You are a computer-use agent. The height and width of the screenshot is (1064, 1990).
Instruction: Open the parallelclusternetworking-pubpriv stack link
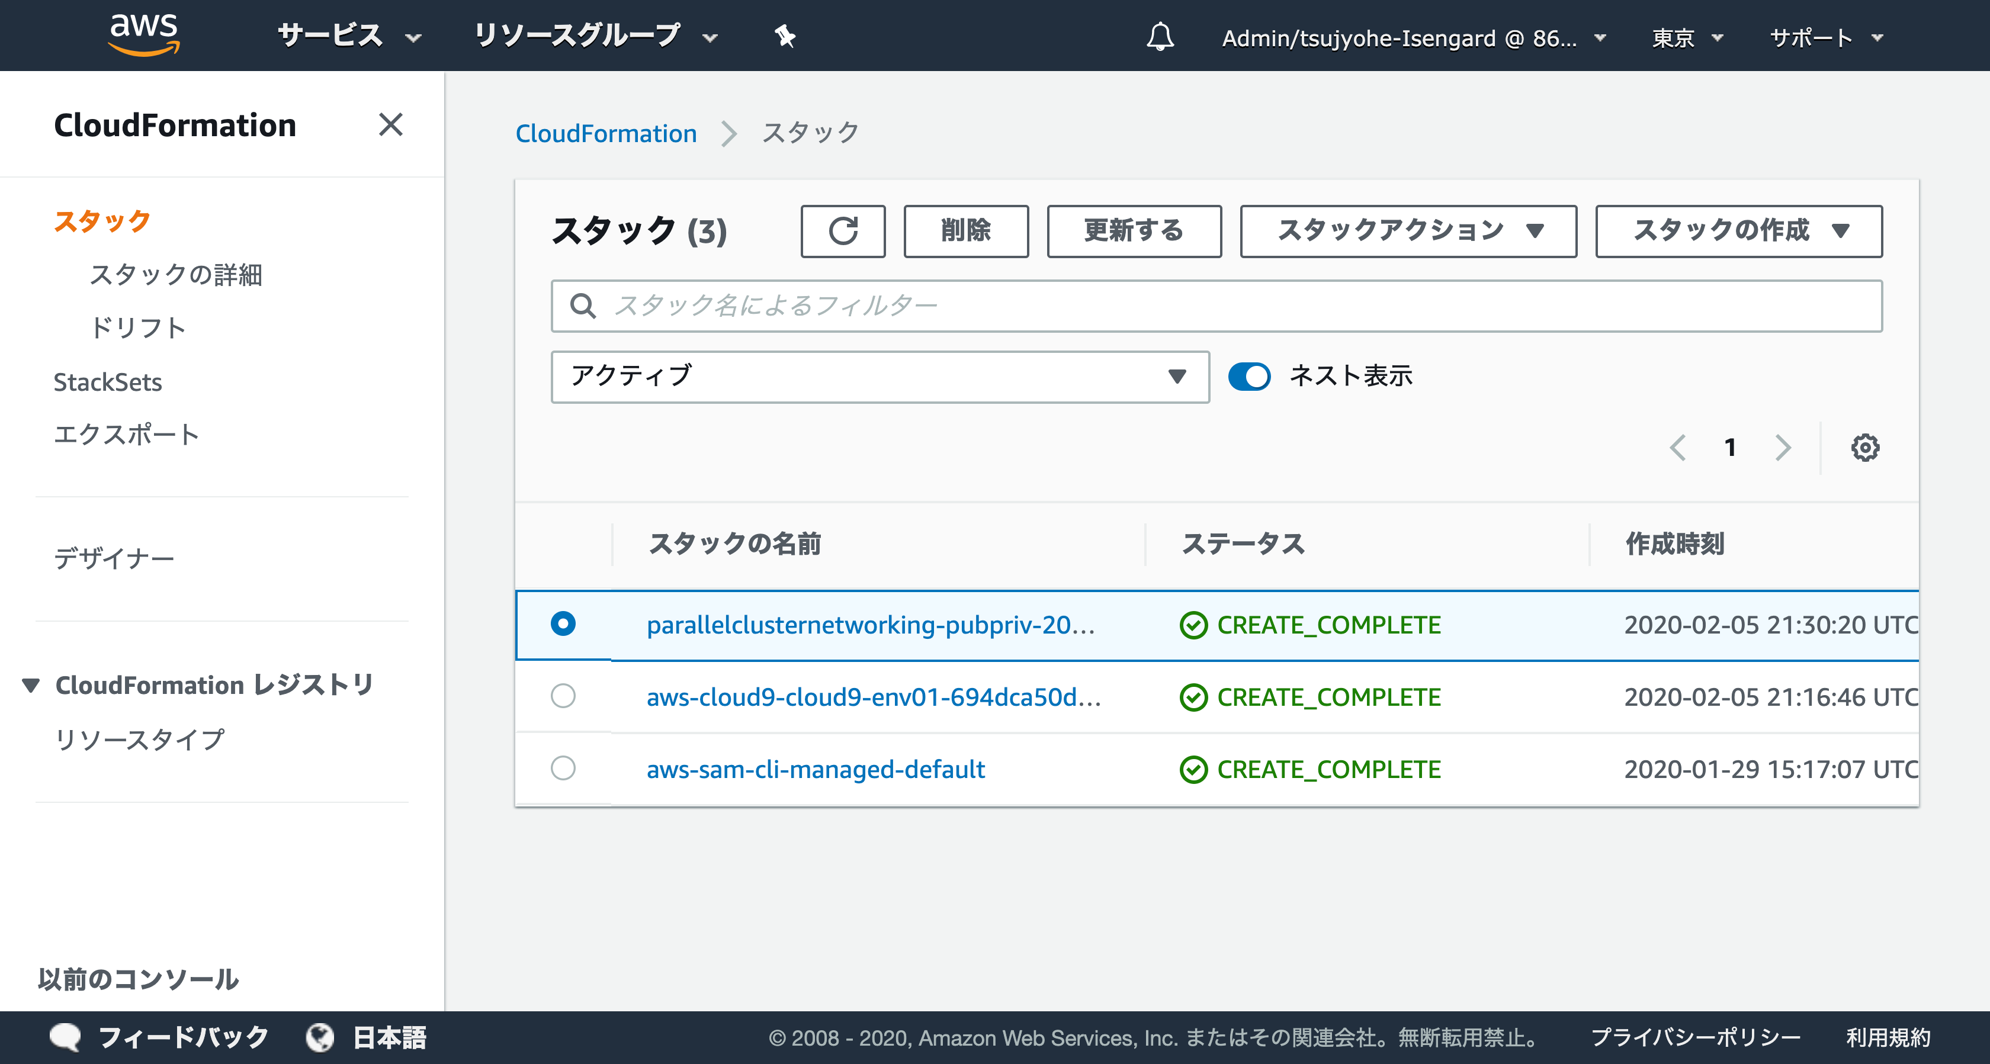(x=871, y=625)
